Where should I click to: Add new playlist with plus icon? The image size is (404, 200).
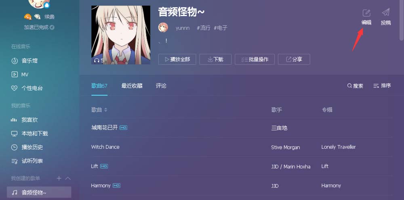click(x=59, y=178)
